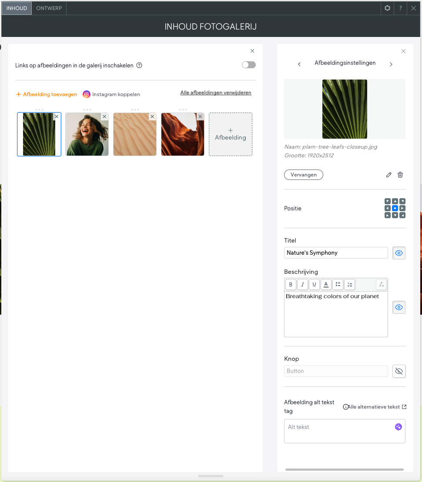422x482 pixels.
Task: Hide the Titel with eye toggle
Action: coord(399,253)
